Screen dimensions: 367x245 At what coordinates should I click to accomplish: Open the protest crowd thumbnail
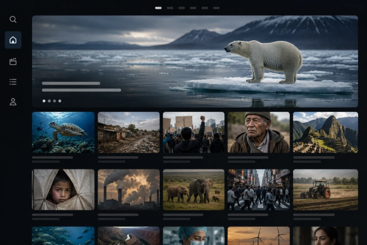coord(193,132)
